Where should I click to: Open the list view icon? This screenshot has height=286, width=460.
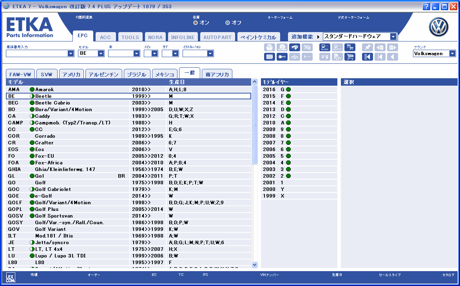point(269,57)
